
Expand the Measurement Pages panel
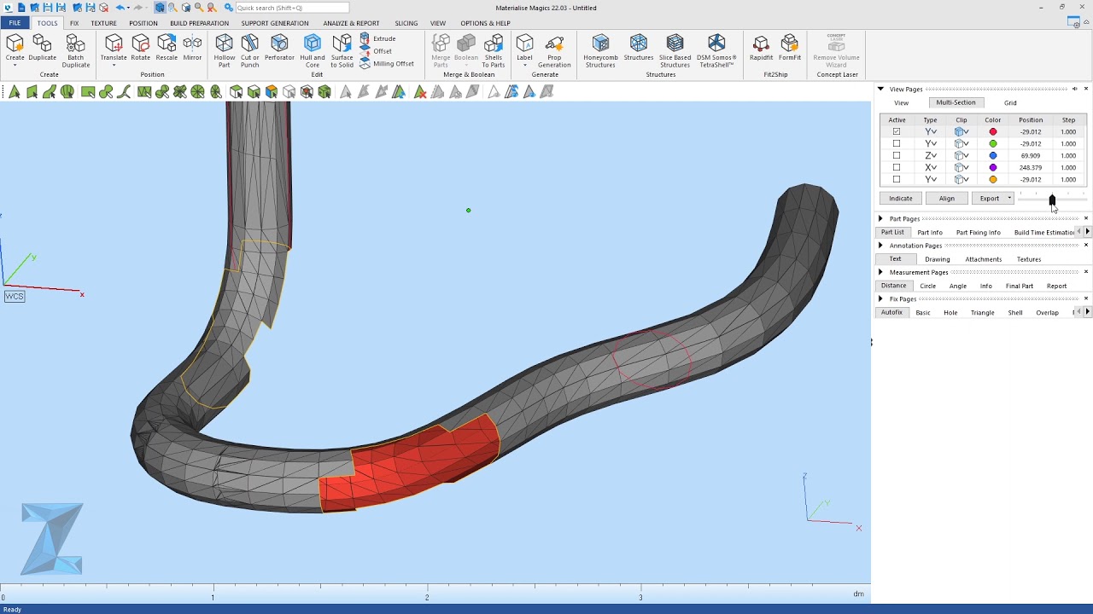pos(880,272)
